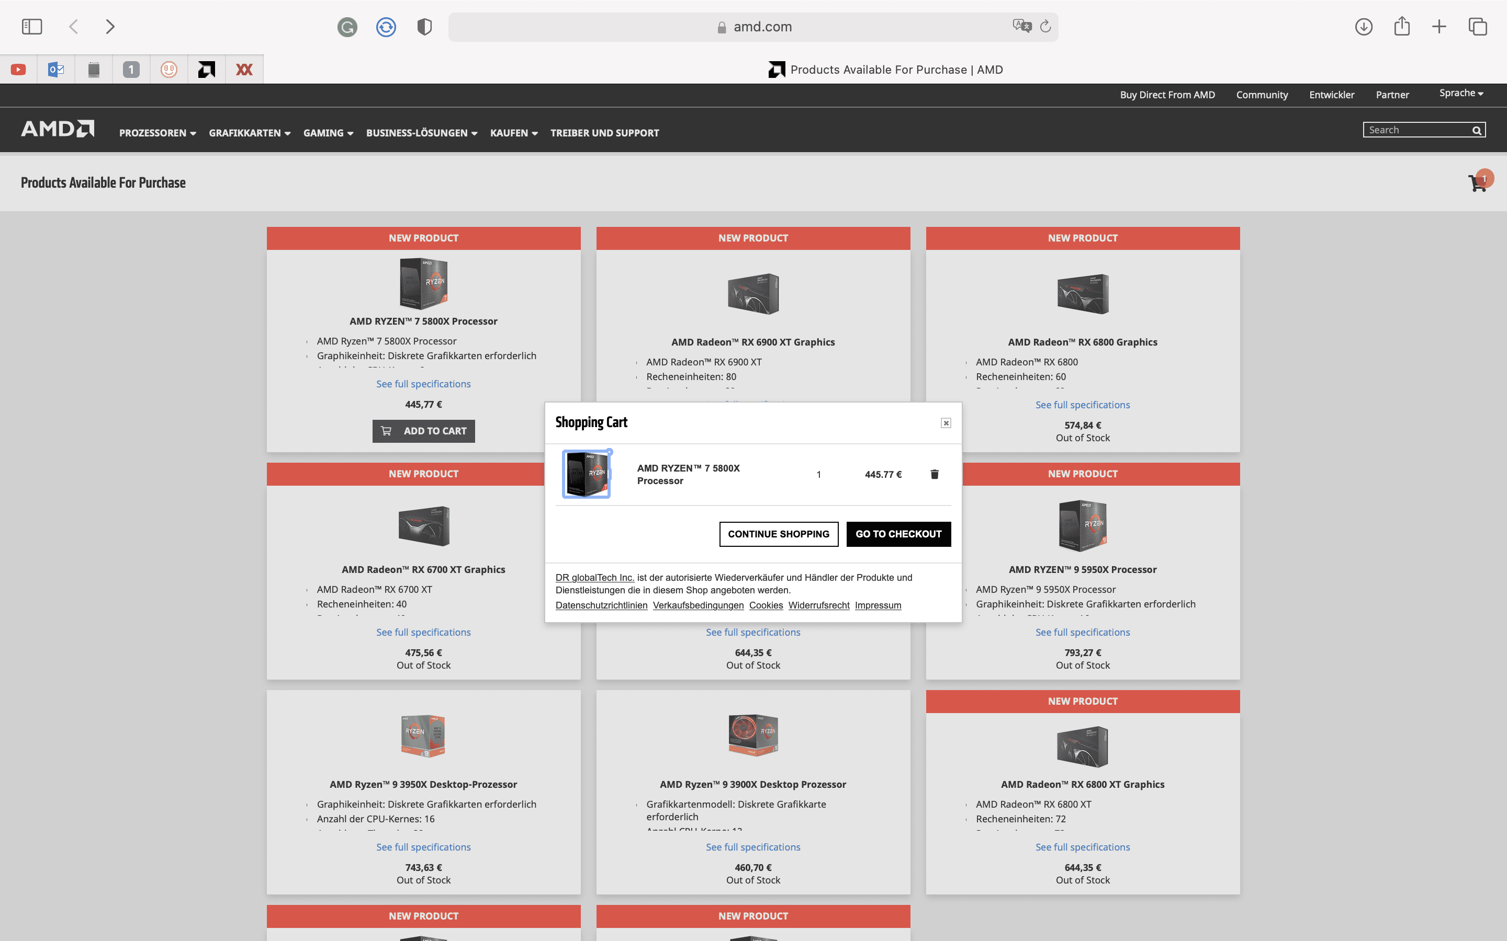This screenshot has width=1507, height=941.
Task: Open the privacy shield icon
Action: 425,27
